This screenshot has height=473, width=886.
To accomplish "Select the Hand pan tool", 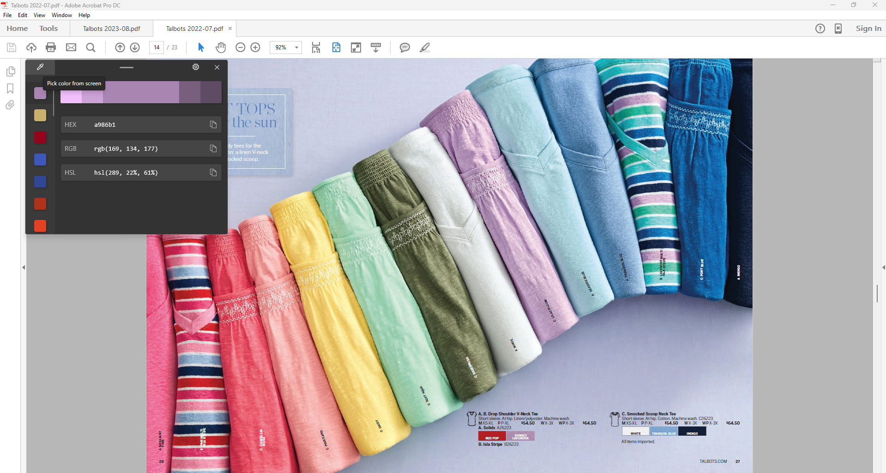I will coord(221,47).
